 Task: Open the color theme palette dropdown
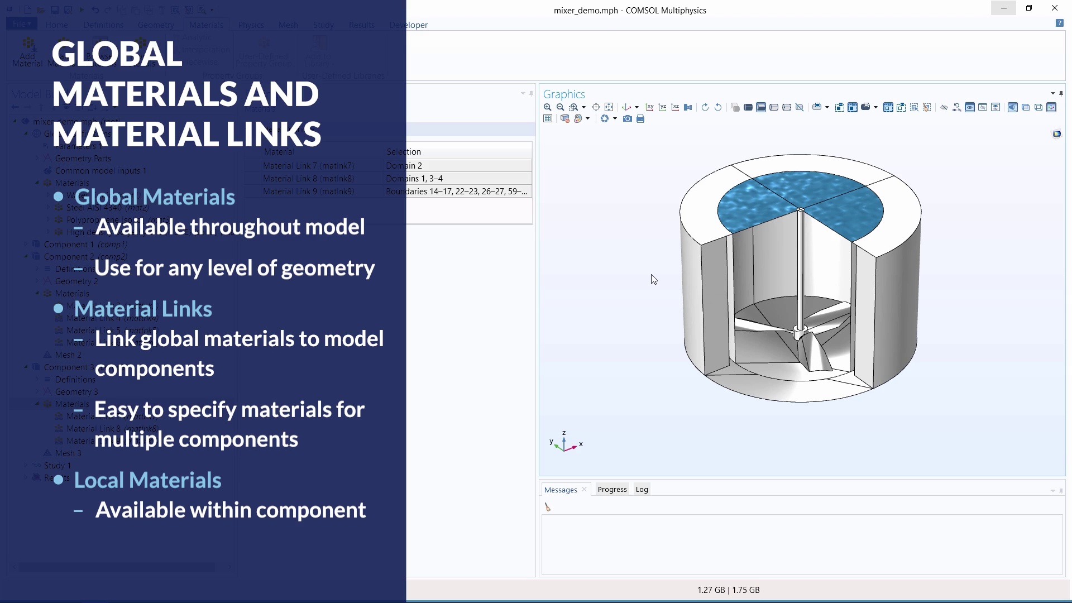click(587, 119)
